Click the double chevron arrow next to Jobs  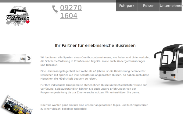(29, 58)
